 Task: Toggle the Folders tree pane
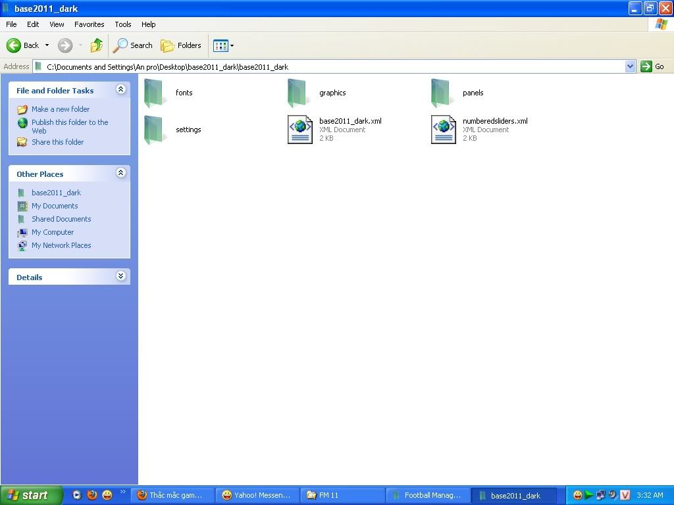tap(181, 45)
